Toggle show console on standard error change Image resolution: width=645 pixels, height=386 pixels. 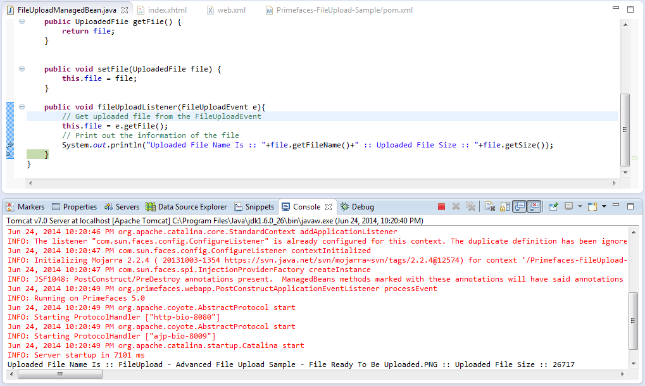[x=534, y=207]
